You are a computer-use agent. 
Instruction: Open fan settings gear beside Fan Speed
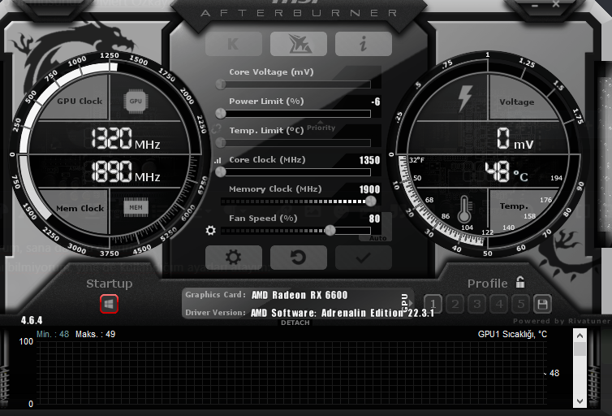coord(211,231)
